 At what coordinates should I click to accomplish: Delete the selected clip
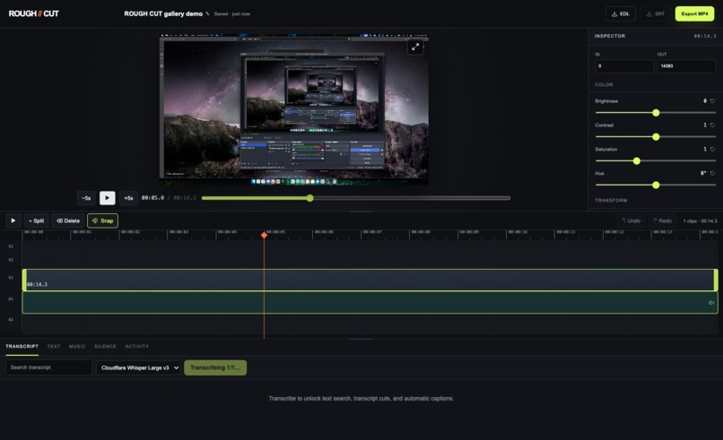coord(68,220)
